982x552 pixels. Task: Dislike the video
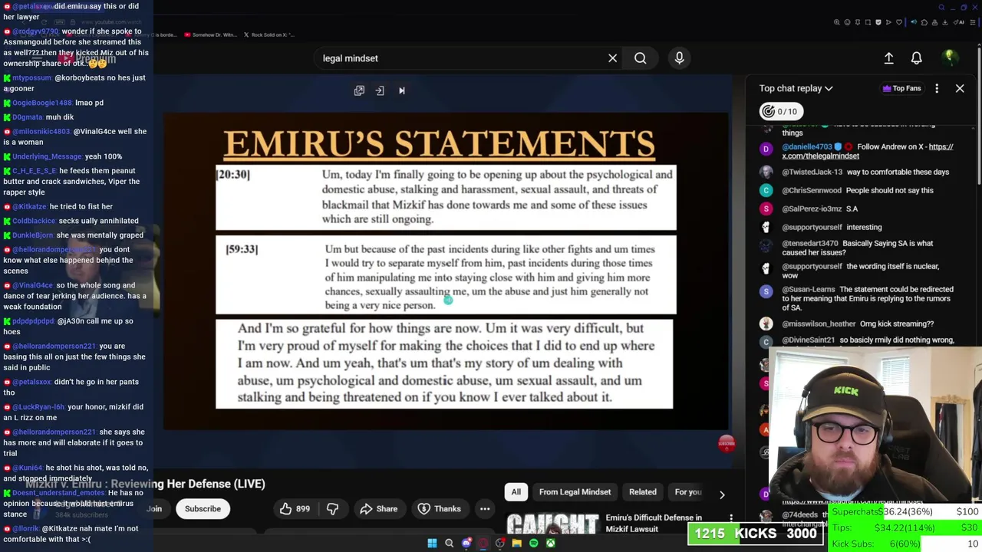(x=332, y=508)
